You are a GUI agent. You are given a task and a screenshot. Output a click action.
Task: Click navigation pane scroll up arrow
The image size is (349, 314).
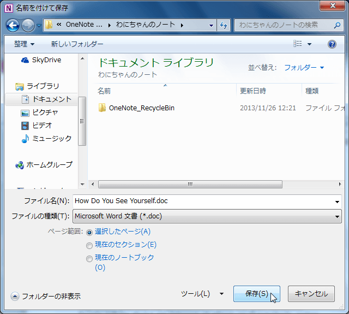[x=82, y=58]
